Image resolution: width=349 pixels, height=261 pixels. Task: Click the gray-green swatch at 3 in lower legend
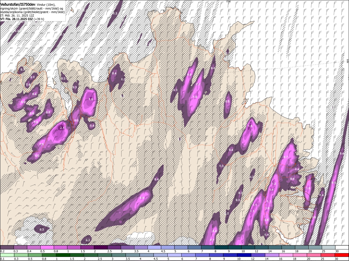119,255
